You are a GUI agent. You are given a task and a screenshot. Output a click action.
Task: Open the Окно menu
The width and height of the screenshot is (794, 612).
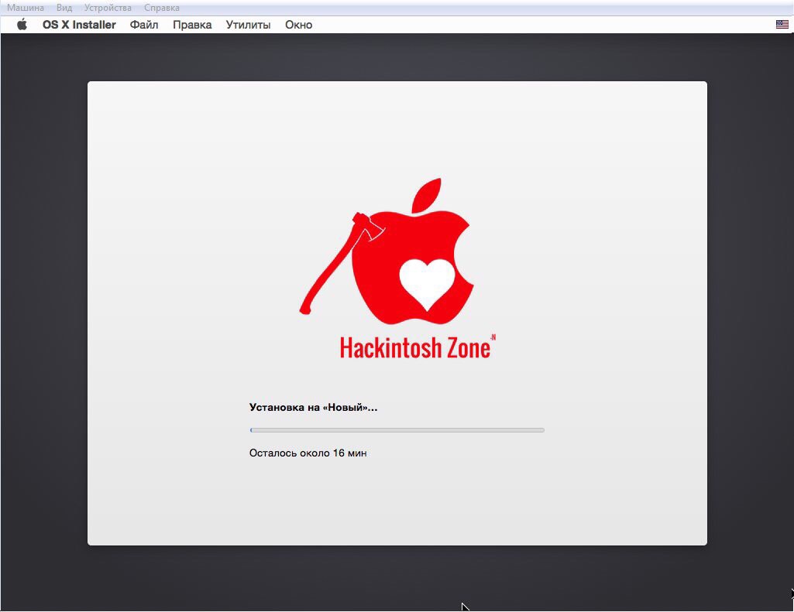298,25
